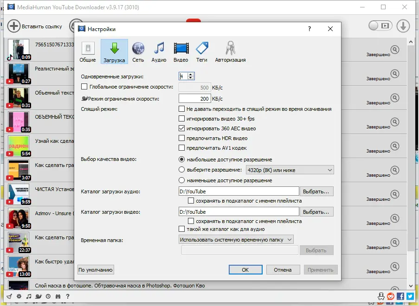Click the mascot icon beside Reddit

pos(381,296)
